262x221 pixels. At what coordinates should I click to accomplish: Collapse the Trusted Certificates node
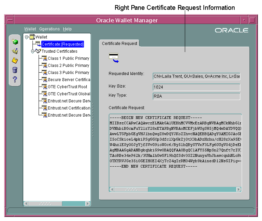32,51
